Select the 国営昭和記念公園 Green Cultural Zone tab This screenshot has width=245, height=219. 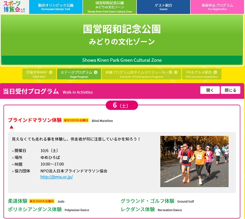(110, 7)
